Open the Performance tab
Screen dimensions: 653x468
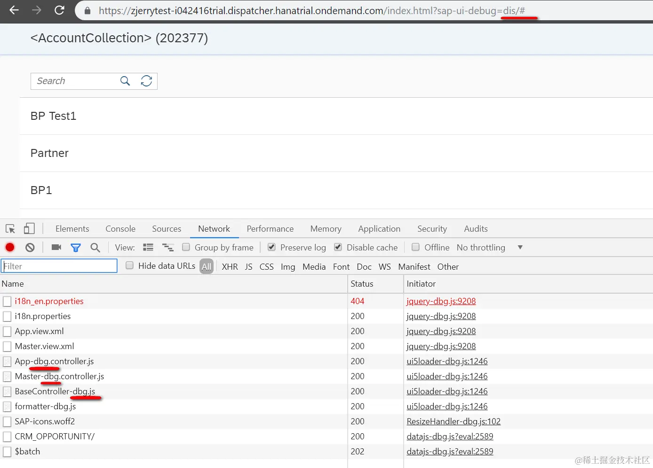270,229
